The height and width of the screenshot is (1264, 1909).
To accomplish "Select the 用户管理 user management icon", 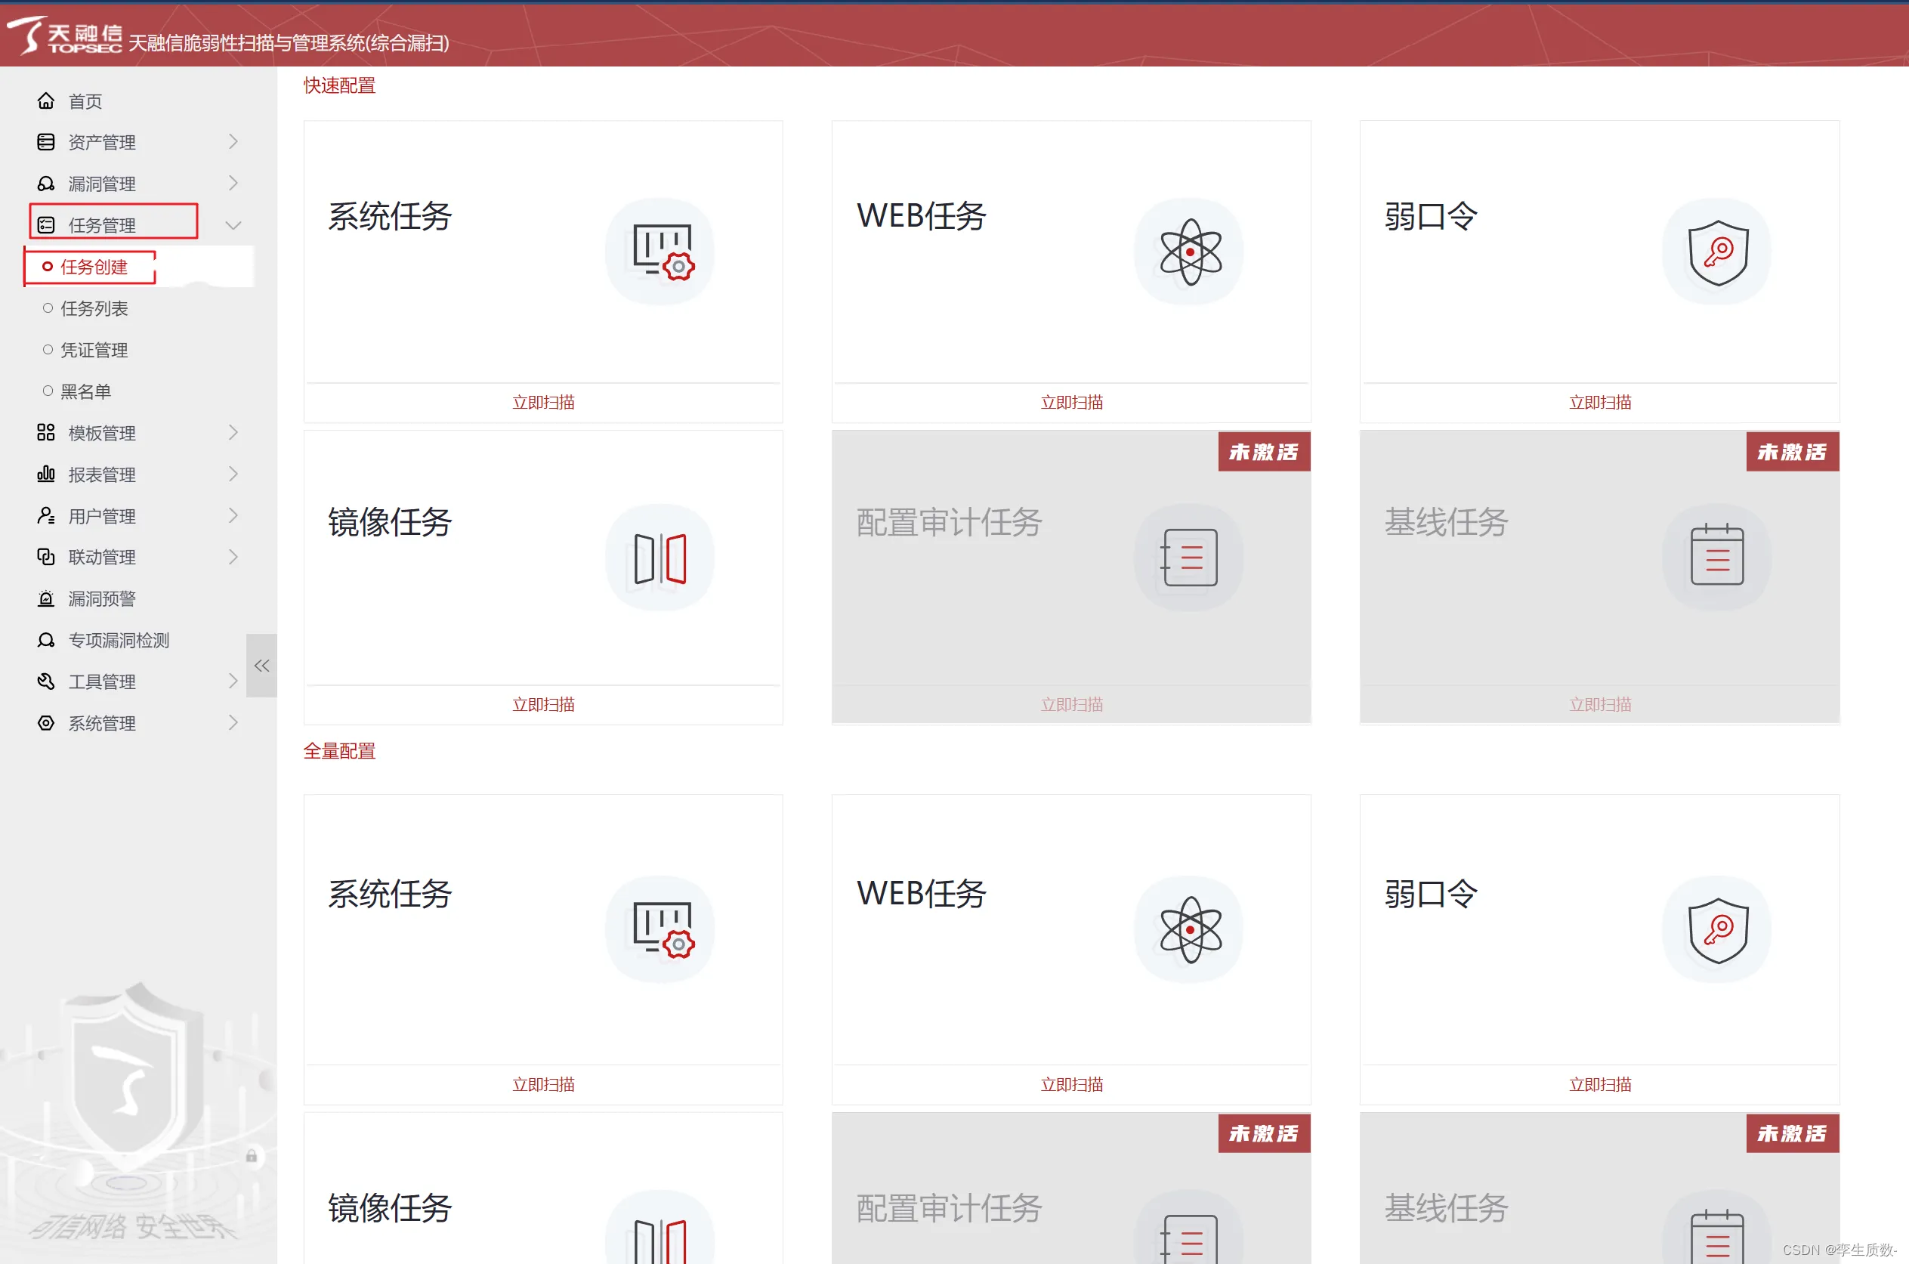I will (46, 515).
